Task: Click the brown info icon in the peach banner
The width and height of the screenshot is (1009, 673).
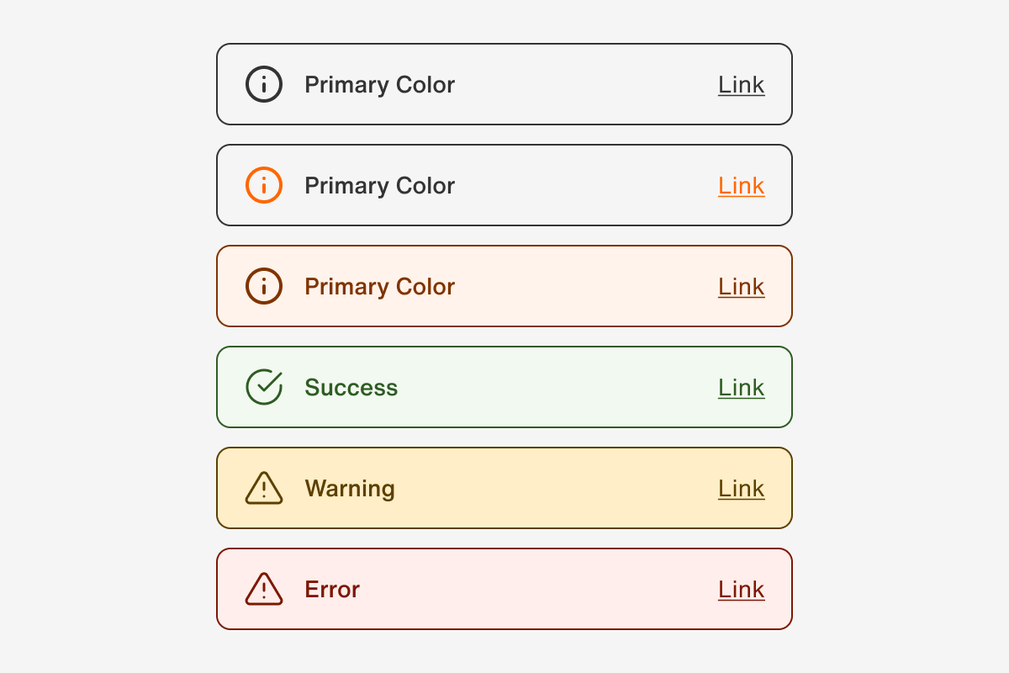Action: [264, 287]
